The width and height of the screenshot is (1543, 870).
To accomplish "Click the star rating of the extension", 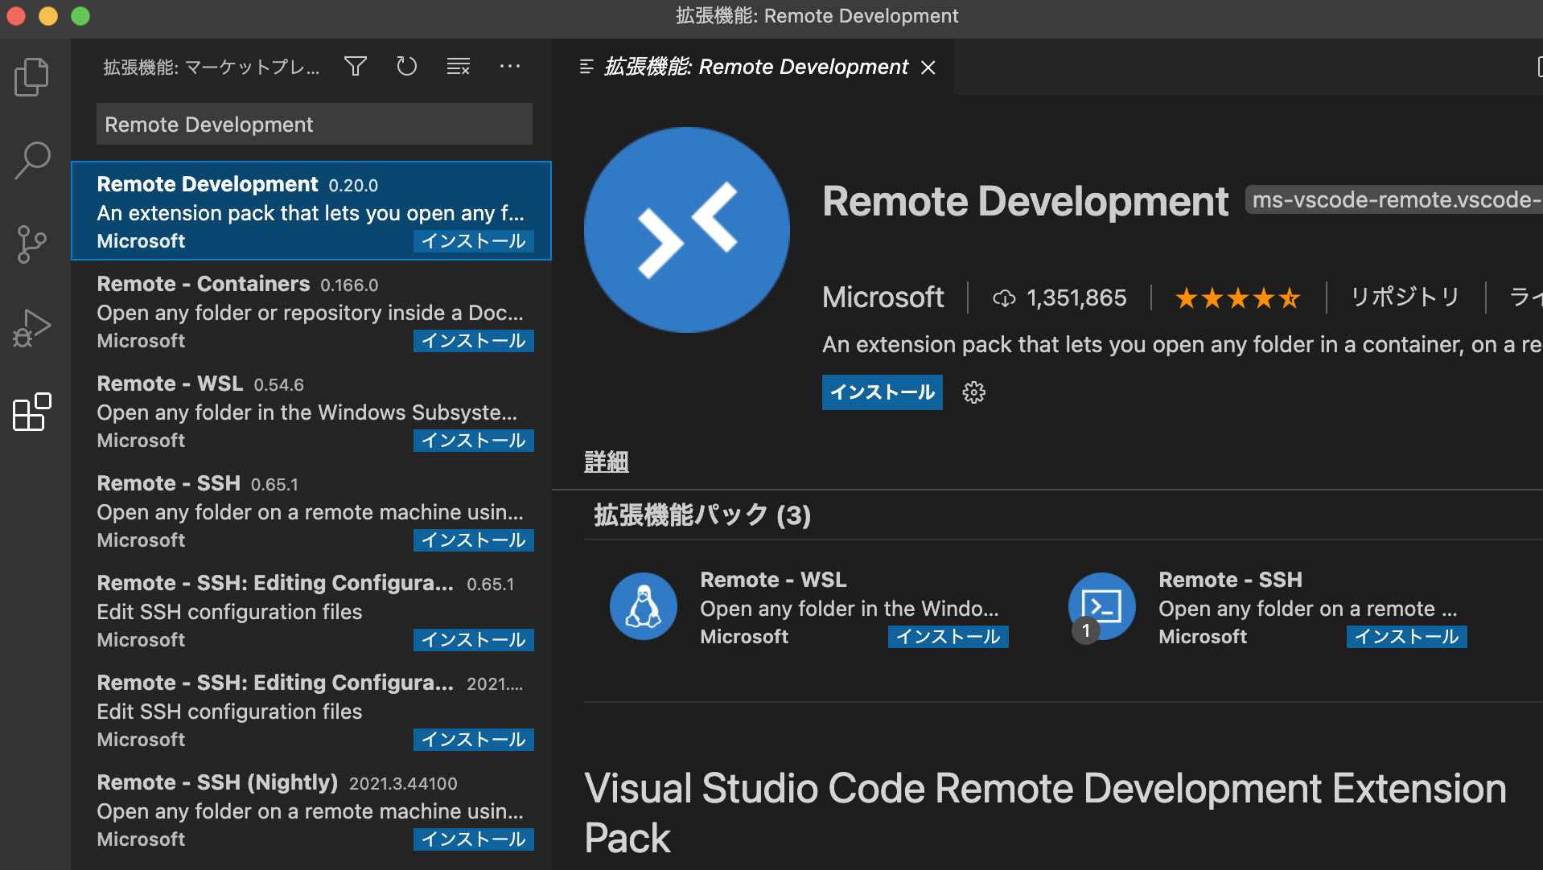I will pos(1237,298).
